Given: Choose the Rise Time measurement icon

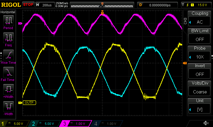Looking at the screenshot, I should (8, 56).
